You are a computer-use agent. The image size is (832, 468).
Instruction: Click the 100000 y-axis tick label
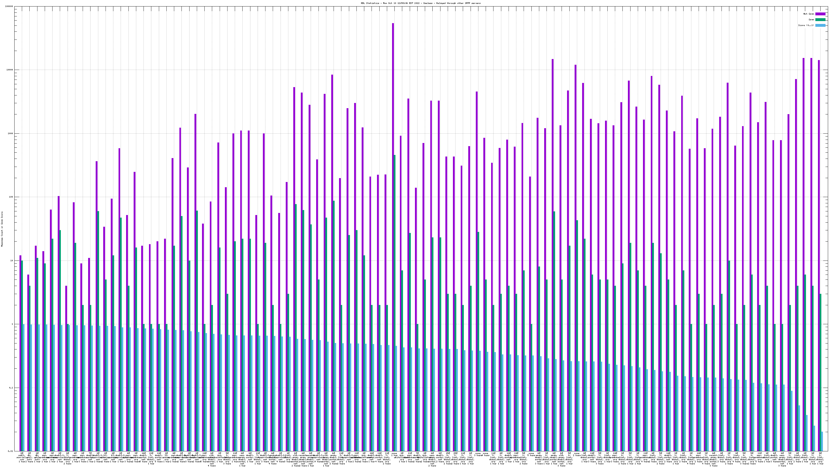click(9, 6)
